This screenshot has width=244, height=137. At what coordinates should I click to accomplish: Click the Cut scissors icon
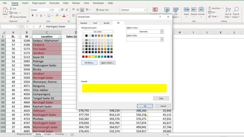tap(11, 8)
